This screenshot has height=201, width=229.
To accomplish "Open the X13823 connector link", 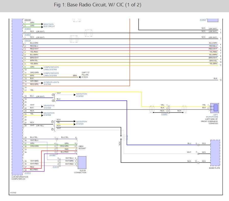I will 203,20.
